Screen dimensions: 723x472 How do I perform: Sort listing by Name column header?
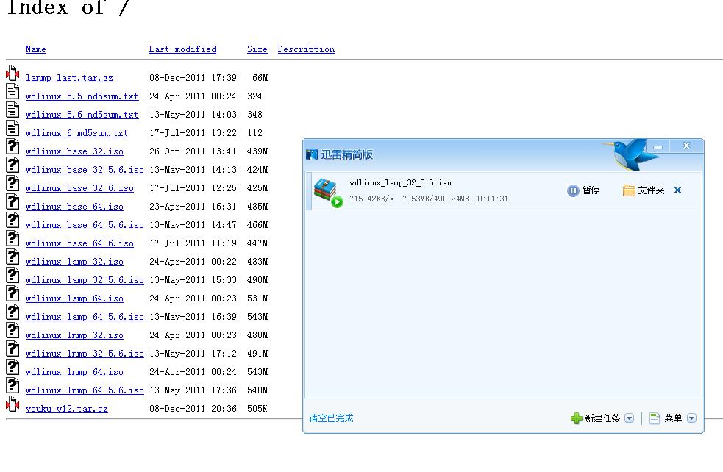point(35,49)
